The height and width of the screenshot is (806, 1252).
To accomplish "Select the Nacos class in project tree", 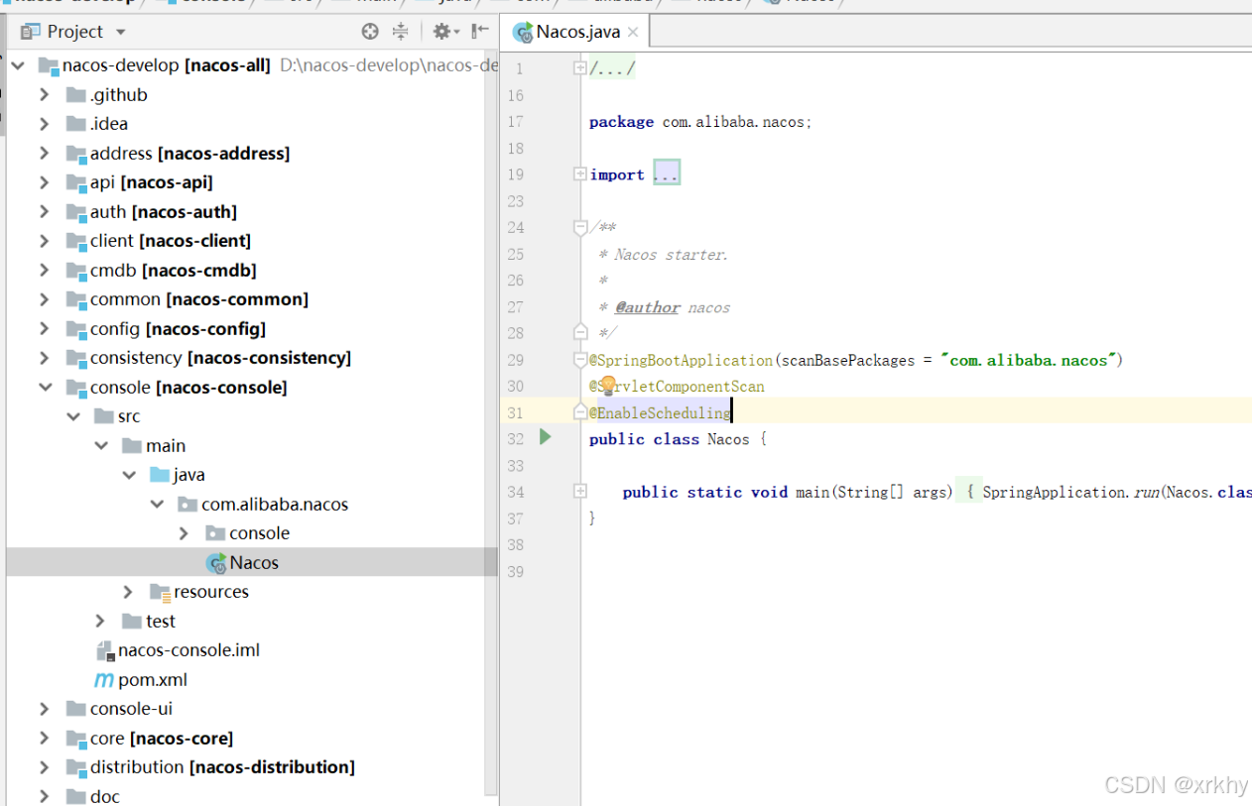I will click(252, 563).
